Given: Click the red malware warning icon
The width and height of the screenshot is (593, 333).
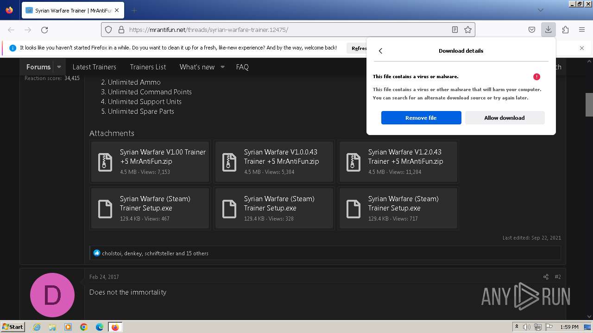Looking at the screenshot, I should pyautogui.click(x=536, y=77).
